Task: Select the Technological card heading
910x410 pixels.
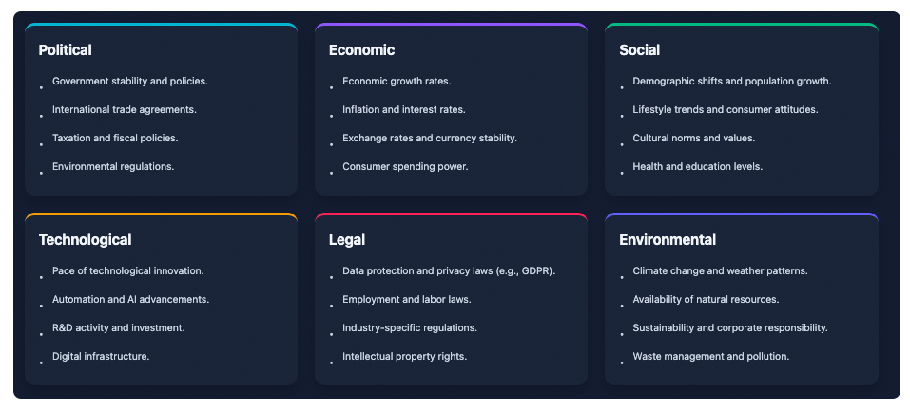Action: click(86, 240)
